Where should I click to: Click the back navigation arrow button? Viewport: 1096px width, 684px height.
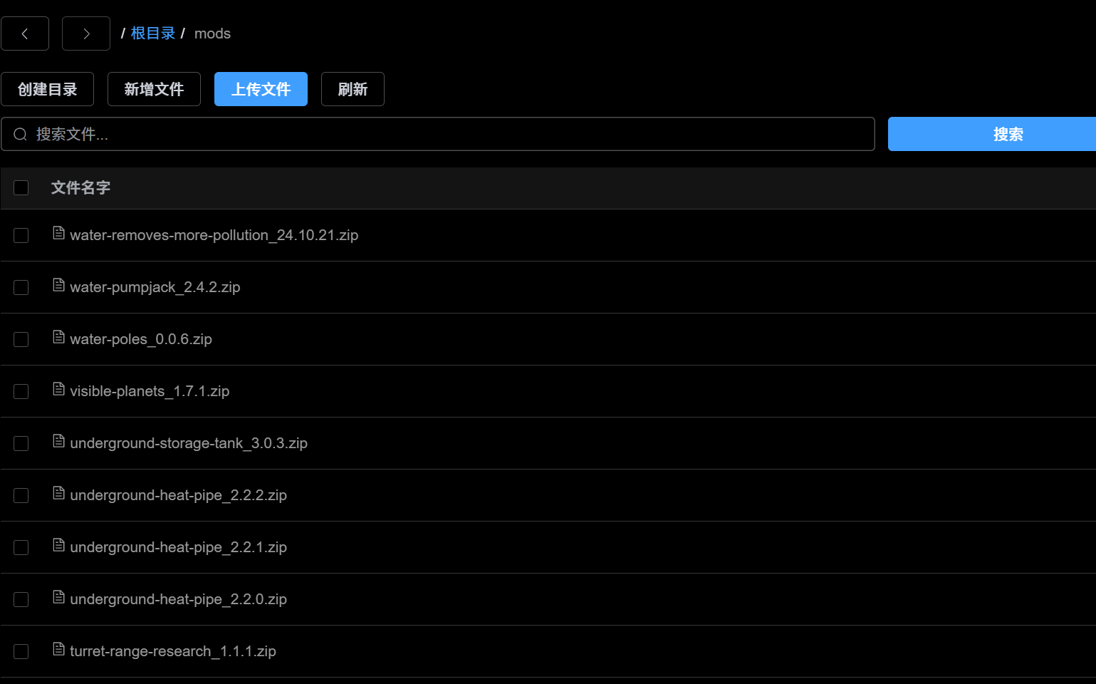point(25,33)
